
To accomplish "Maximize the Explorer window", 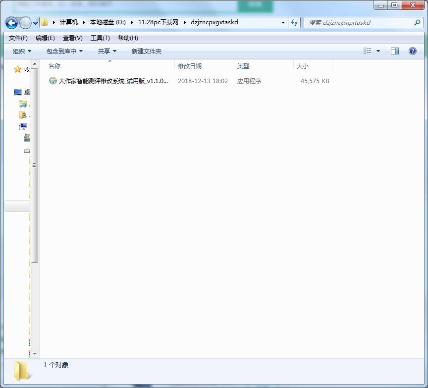I will pos(394,5).
